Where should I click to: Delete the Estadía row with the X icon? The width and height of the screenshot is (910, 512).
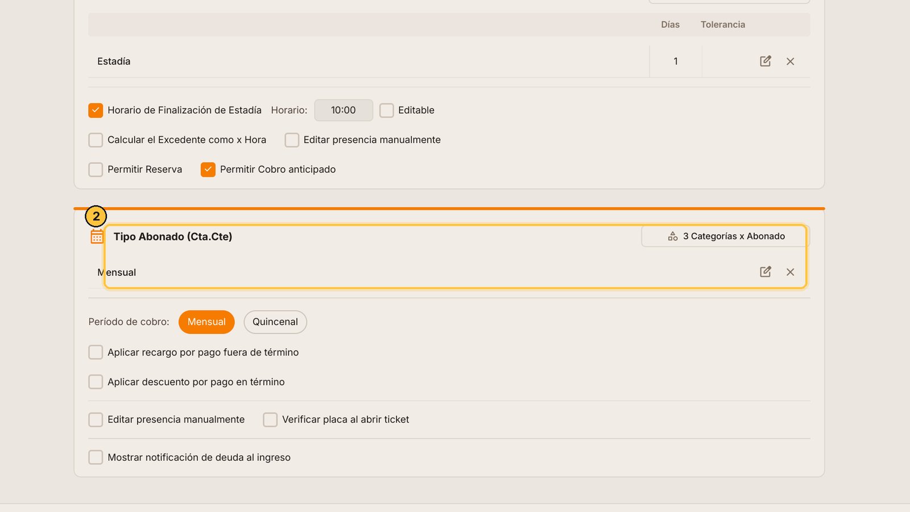coord(790,61)
